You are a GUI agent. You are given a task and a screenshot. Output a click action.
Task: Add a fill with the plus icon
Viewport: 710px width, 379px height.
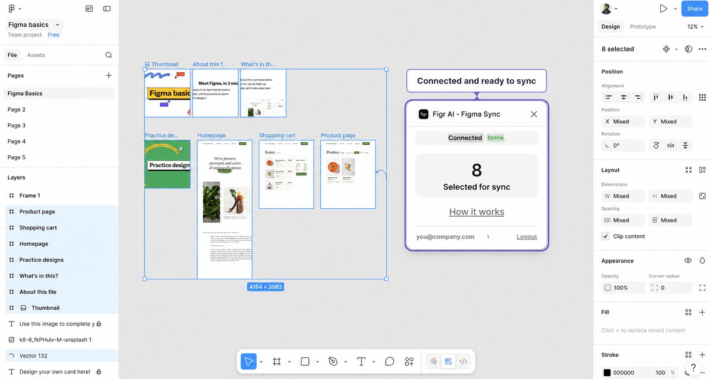coord(702,312)
